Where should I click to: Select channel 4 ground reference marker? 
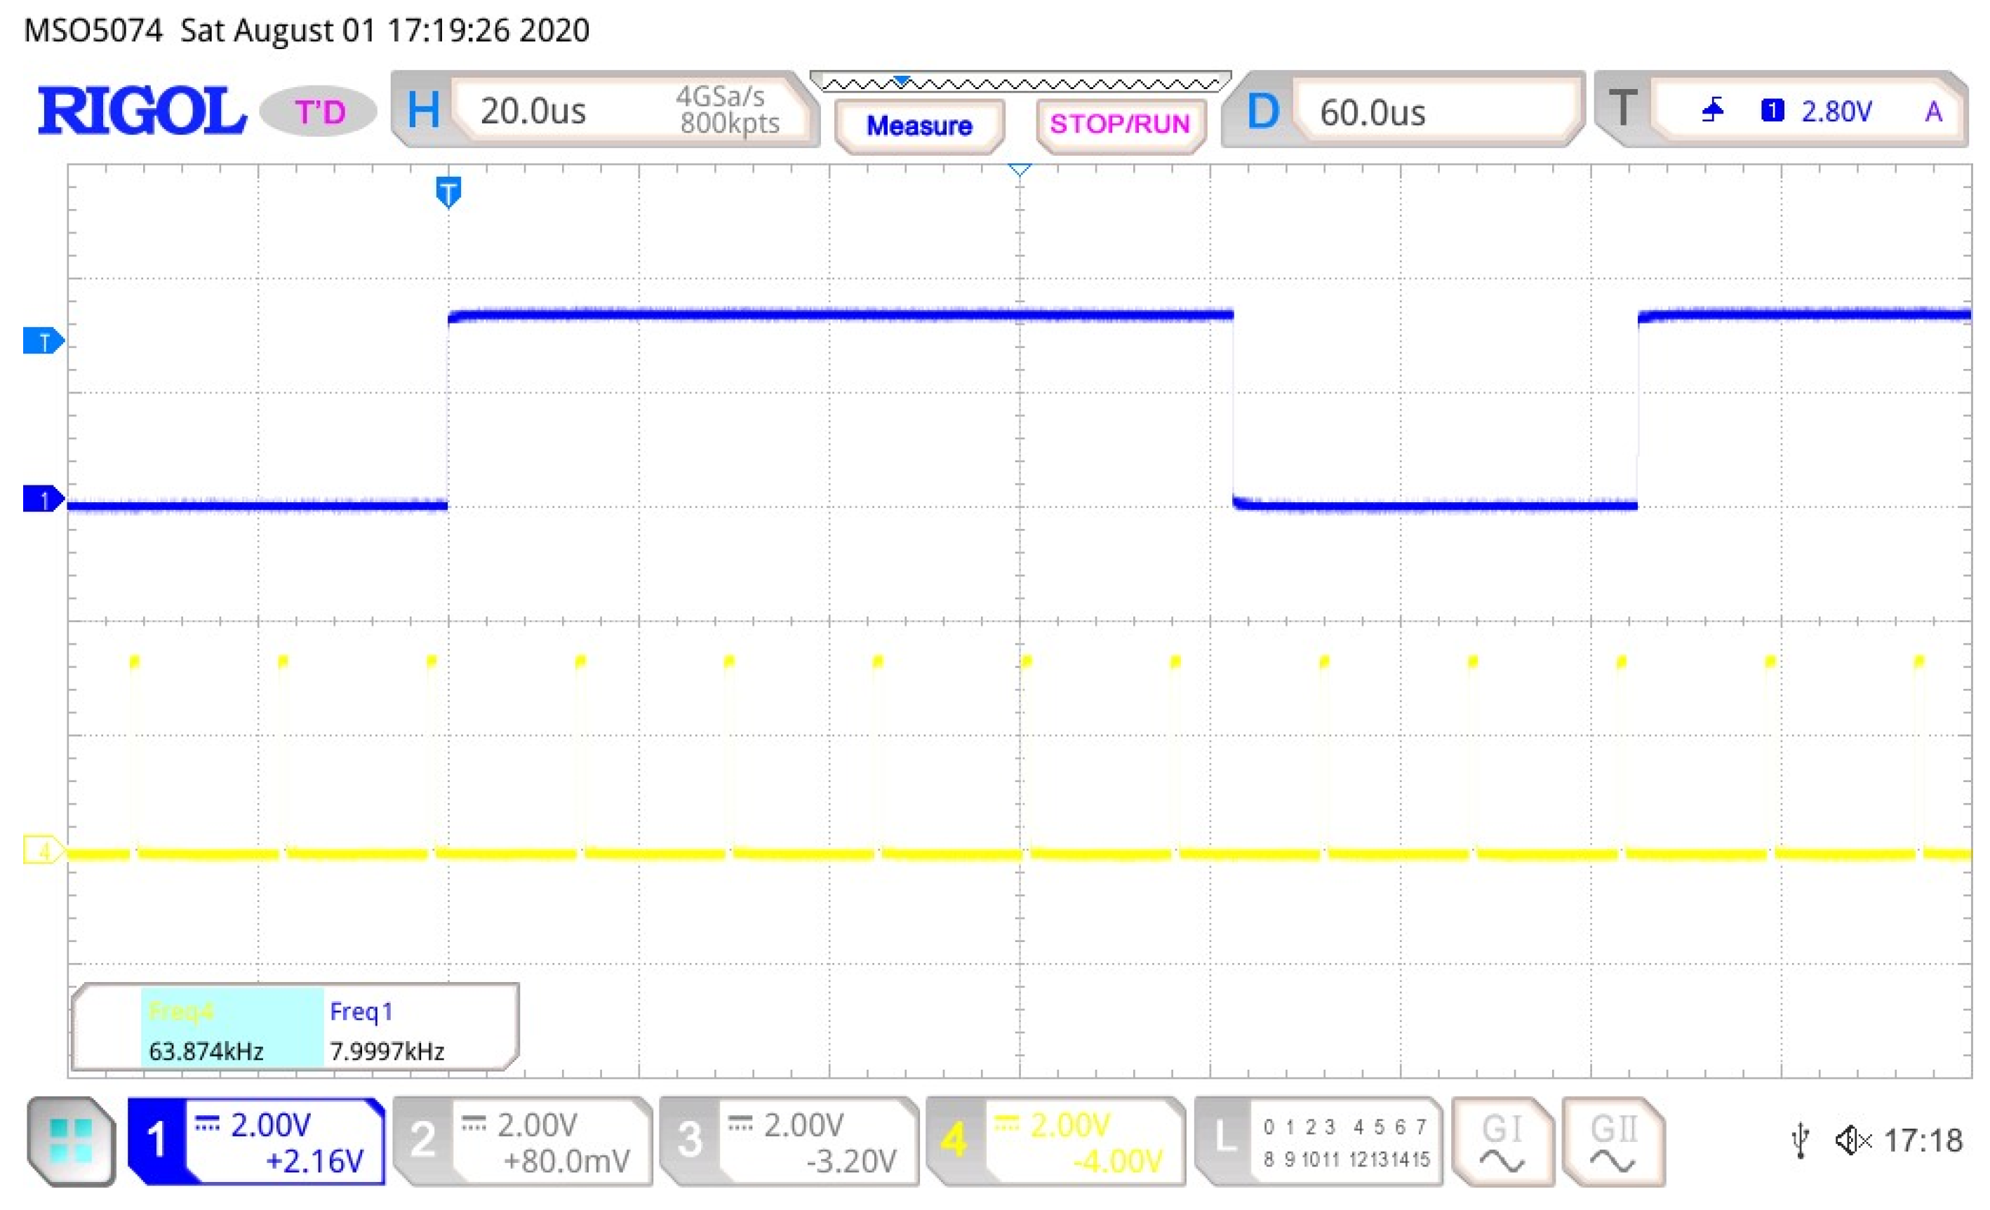[43, 851]
